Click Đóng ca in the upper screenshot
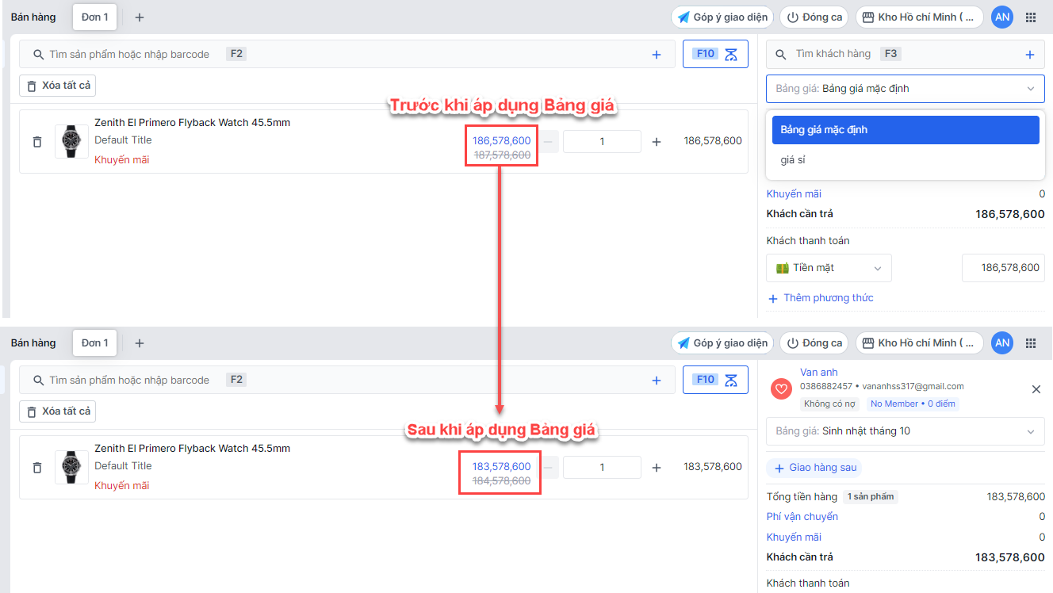 (x=814, y=17)
